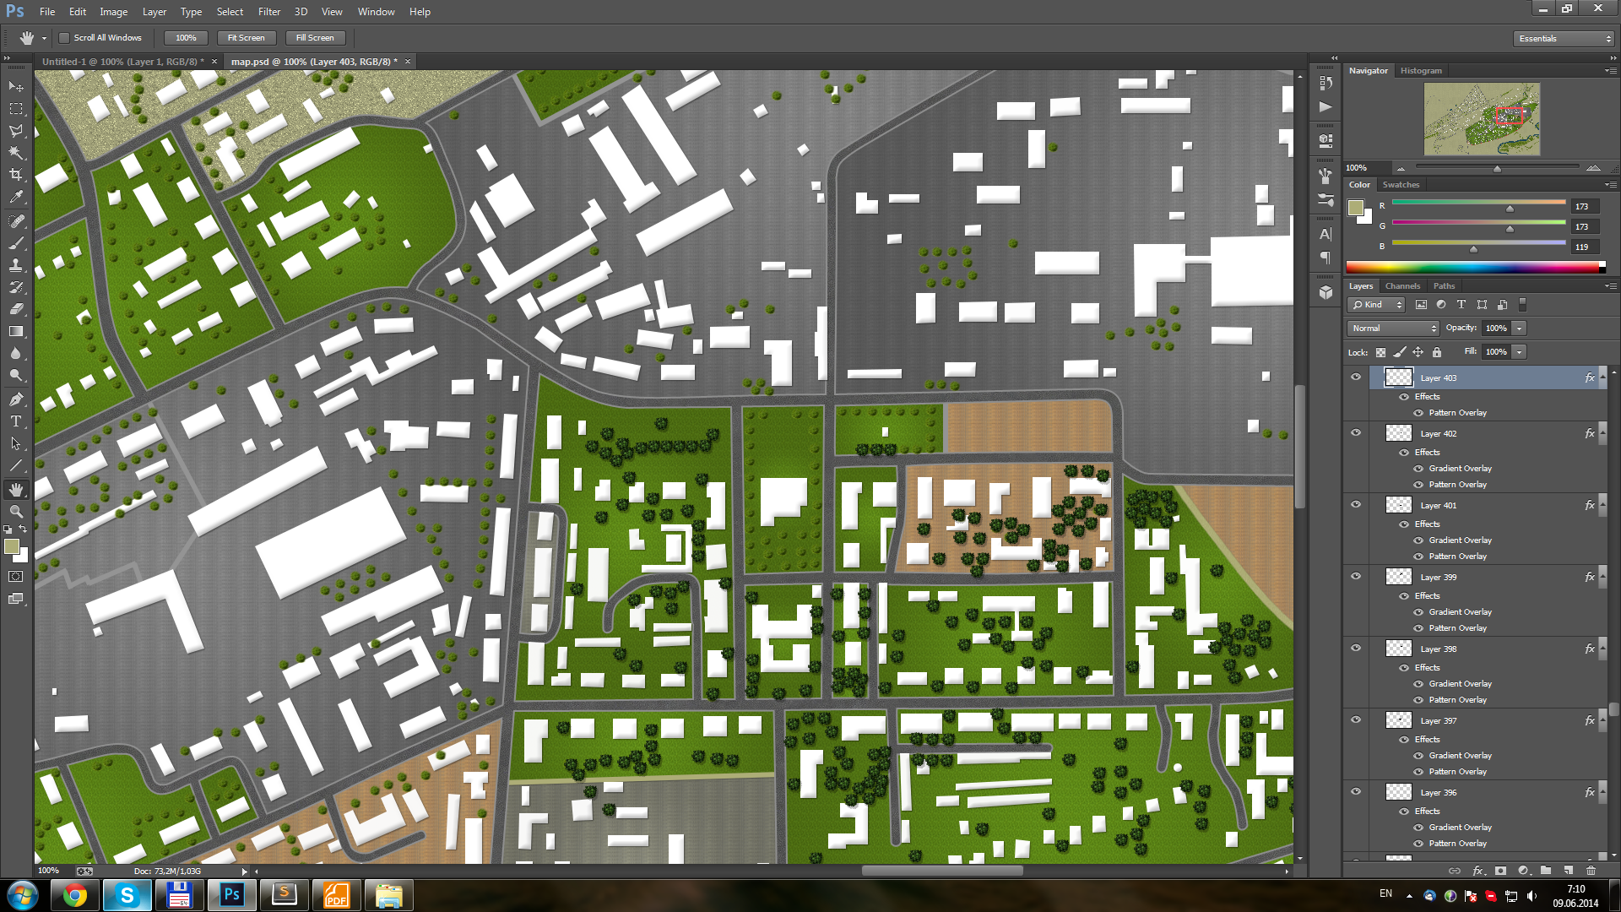Select the Move tool
The width and height of the screenshot is (1621, 912).
tap(14, 86)
